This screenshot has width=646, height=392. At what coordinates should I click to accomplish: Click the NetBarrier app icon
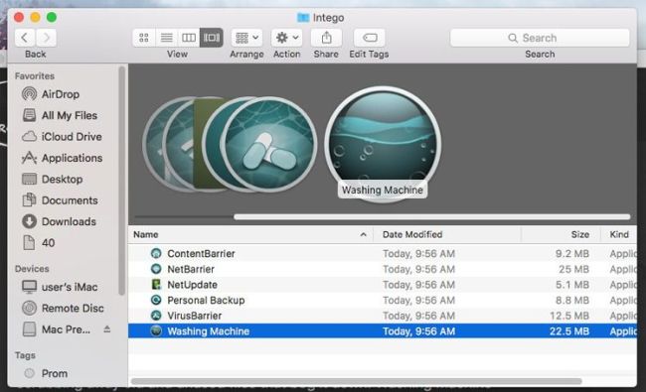156,269
